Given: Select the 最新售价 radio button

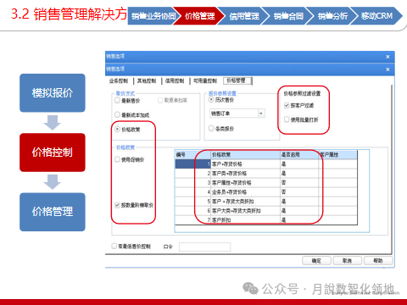Looking at the screenshot, I should click(117, 100).
